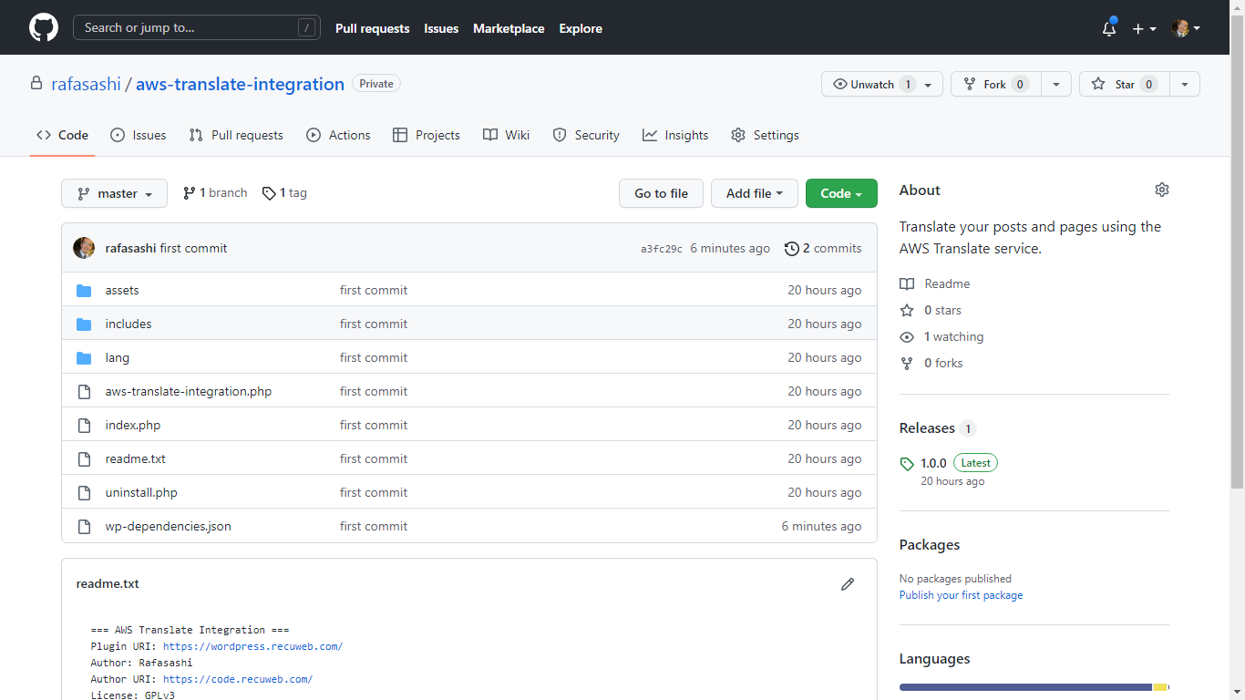
Task: Open the wordpress.recuweb.com plugin URI link
Action: click(252, 646)
